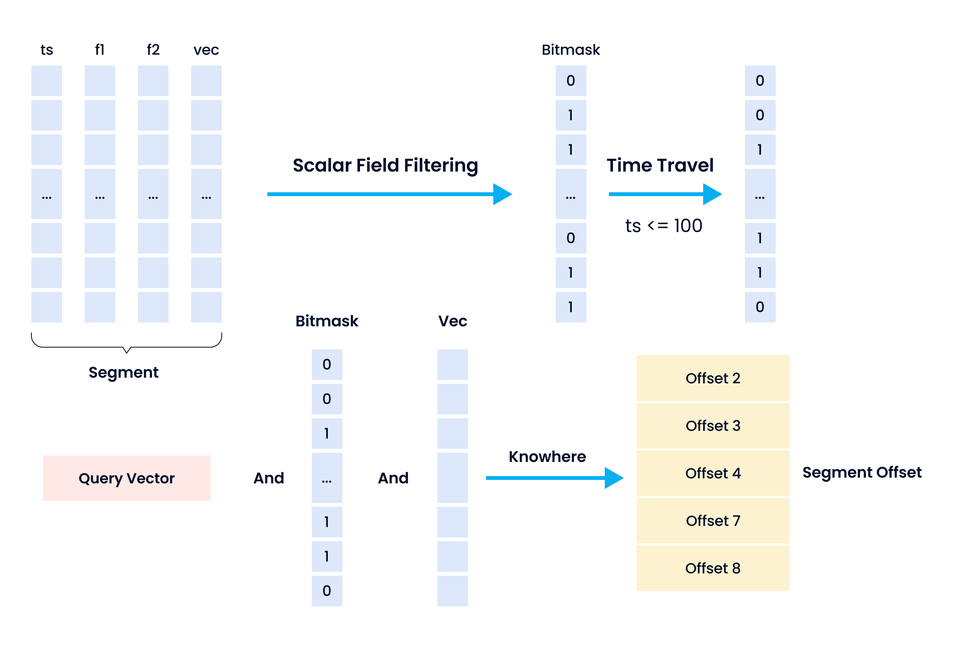This screenshot has height=645, width=964.
Task: Click the long Scalar Field Filtering arrow
Action: tap(389, 194)
